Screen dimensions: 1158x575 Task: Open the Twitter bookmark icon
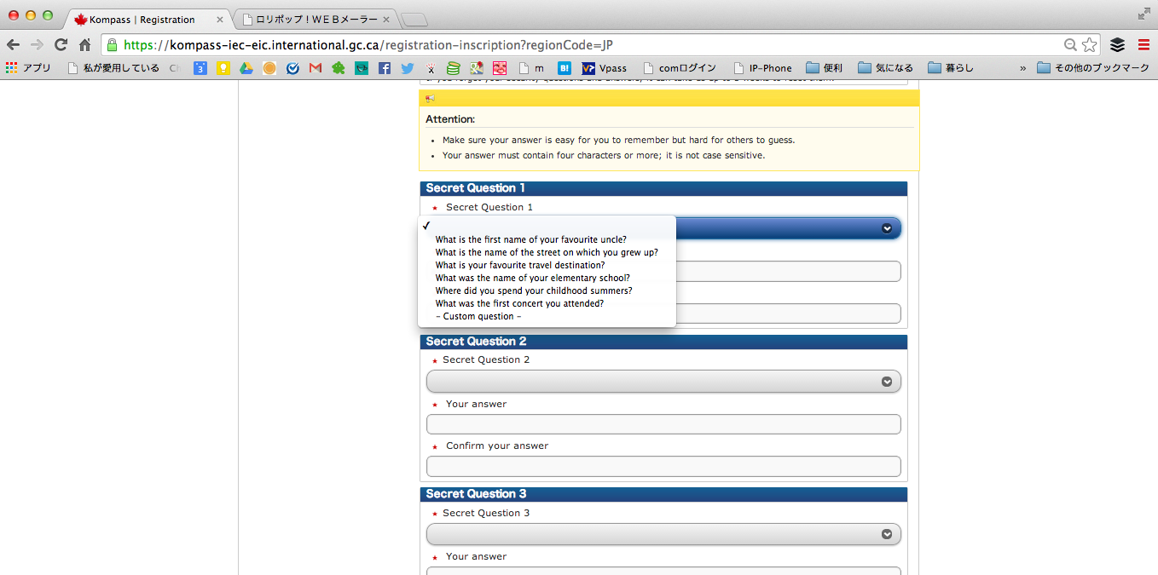pos(408,68)
